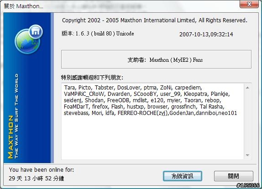This screenshot has height=189, width=262.
Task: Click the 支助者 Maxthon (MyIE2) Fans text
Action: click(165, 60)
